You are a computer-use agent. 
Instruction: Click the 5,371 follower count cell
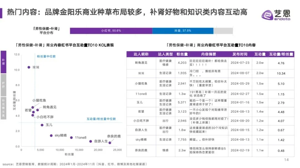[182, 102]
